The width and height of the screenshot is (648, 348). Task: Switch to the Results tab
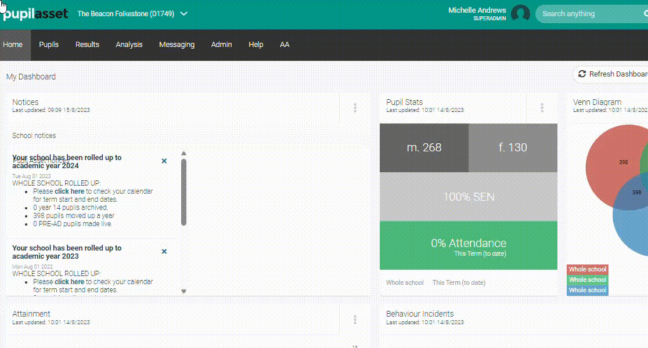(87, 44)
